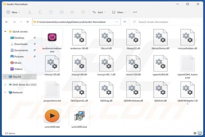
Task: Collapse the Quick access section
Action: [5, 31]
